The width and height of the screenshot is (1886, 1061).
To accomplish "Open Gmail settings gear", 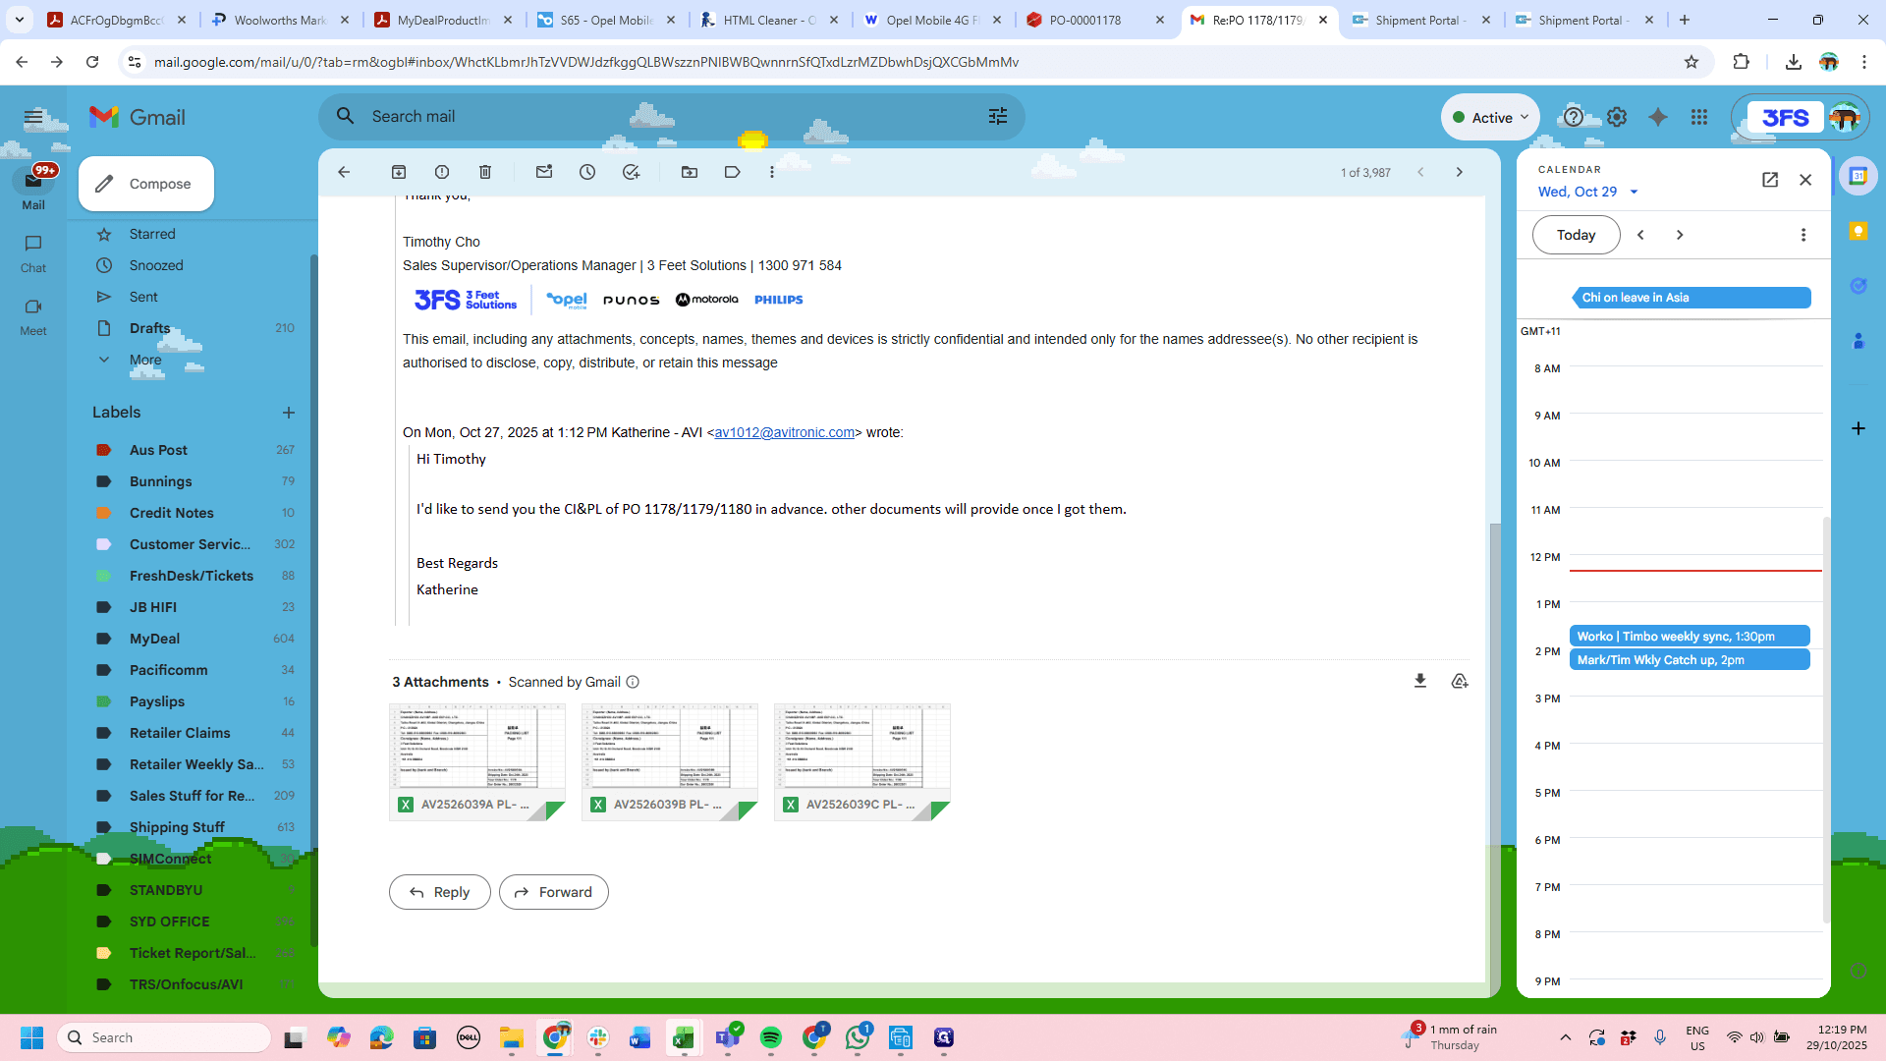I will pyautogui.click(x=1617, y=117).
